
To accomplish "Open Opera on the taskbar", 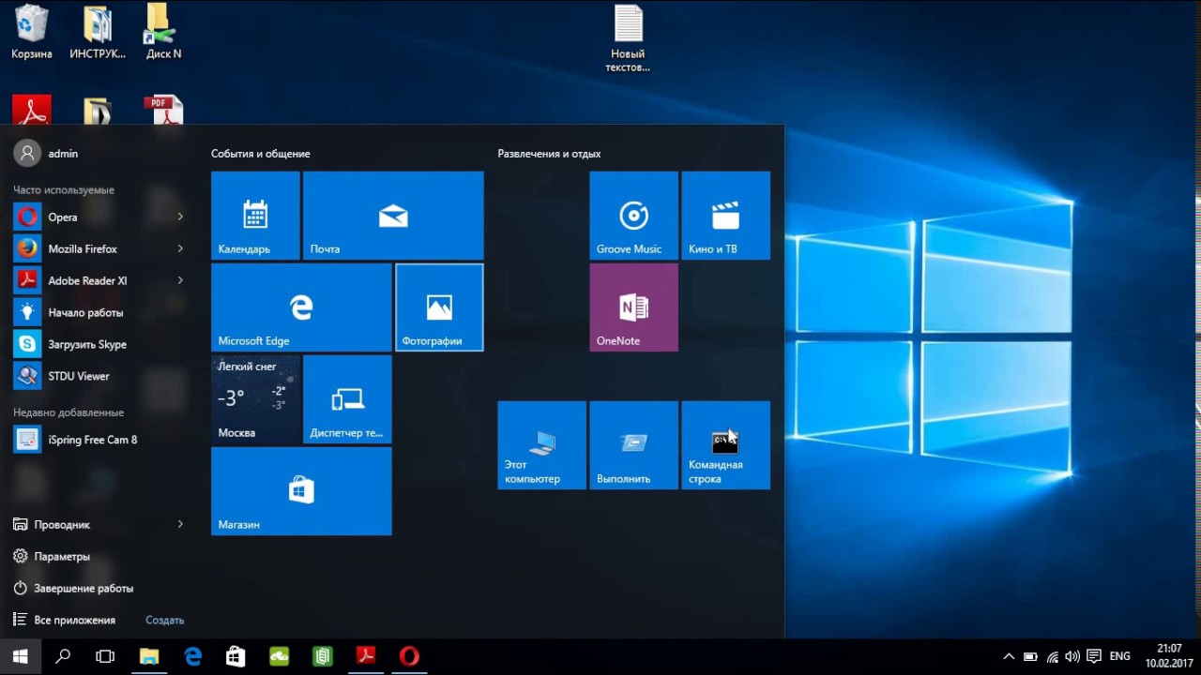I will (409, 656).
